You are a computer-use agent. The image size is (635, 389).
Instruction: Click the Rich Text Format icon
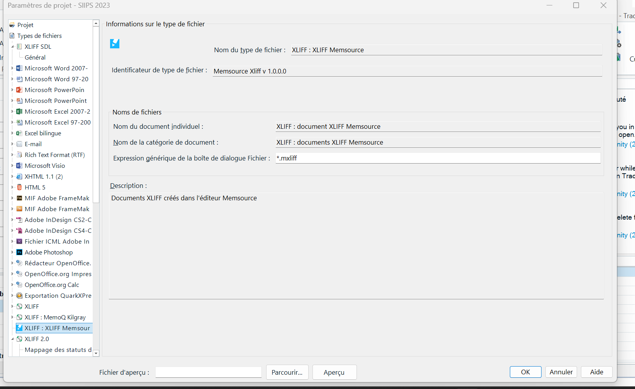pyautogui.click(x=19, y=155)
